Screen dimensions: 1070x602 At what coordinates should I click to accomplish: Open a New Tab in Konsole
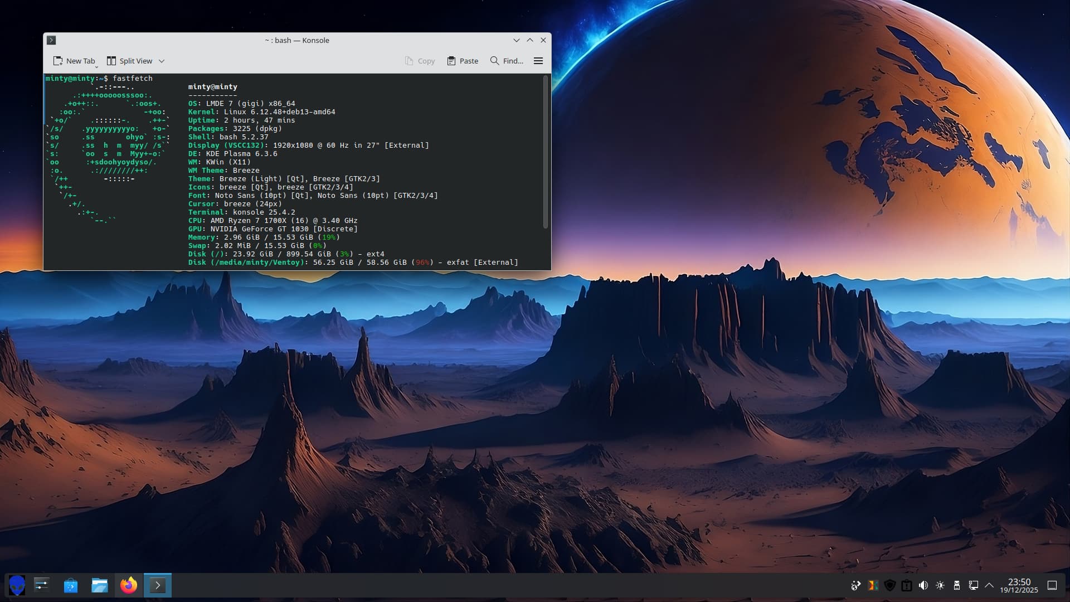[74, 61]
